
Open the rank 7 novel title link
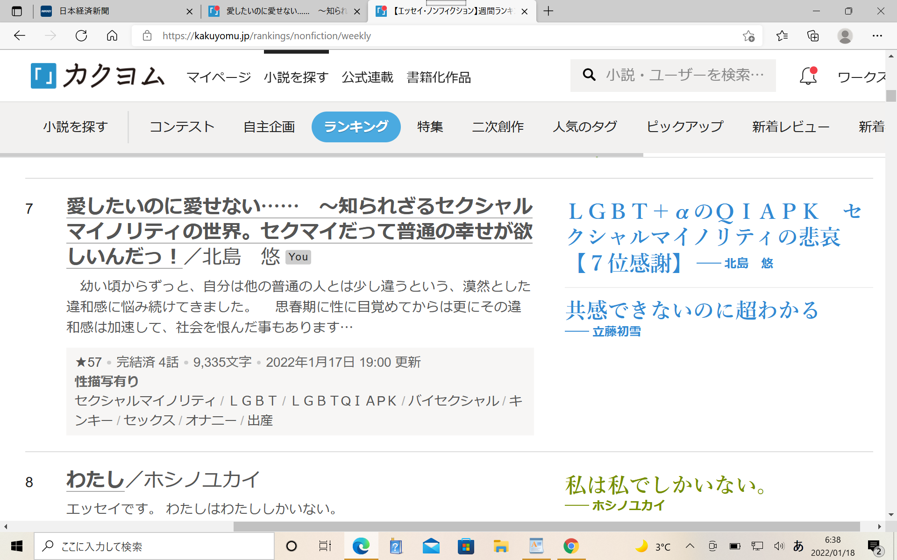tap(299, 231)
